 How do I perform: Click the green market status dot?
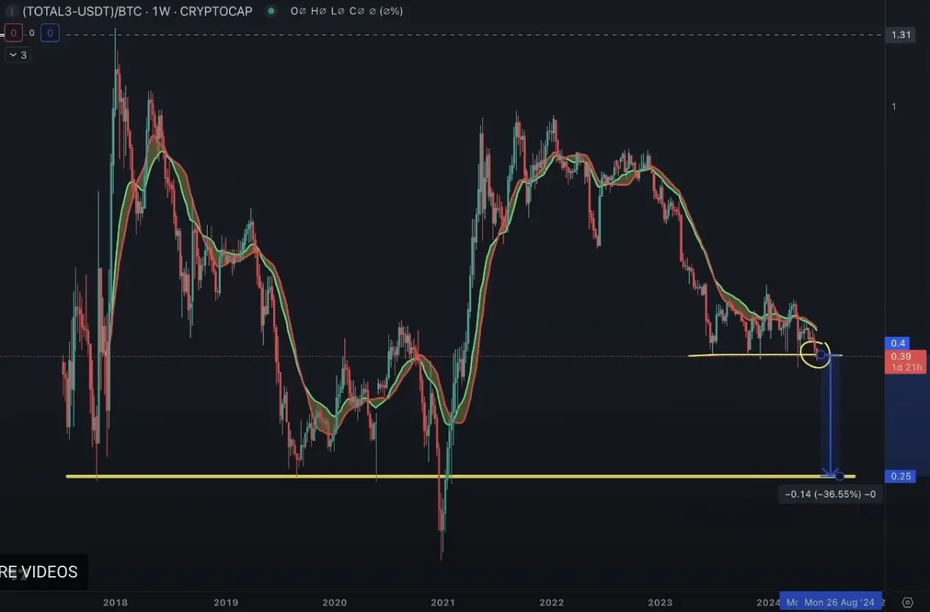[272, 11]
